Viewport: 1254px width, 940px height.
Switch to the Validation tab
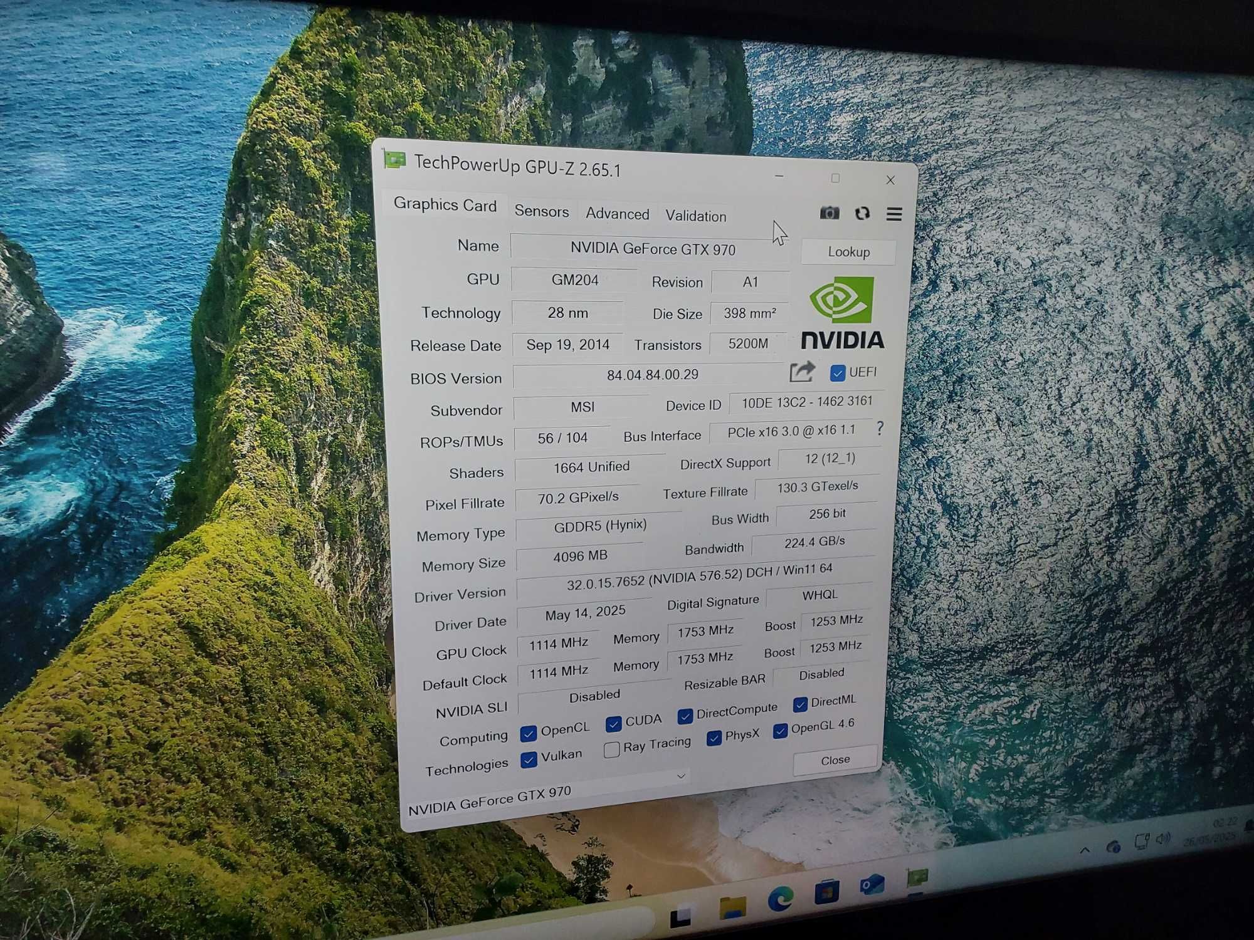(696, 216)
